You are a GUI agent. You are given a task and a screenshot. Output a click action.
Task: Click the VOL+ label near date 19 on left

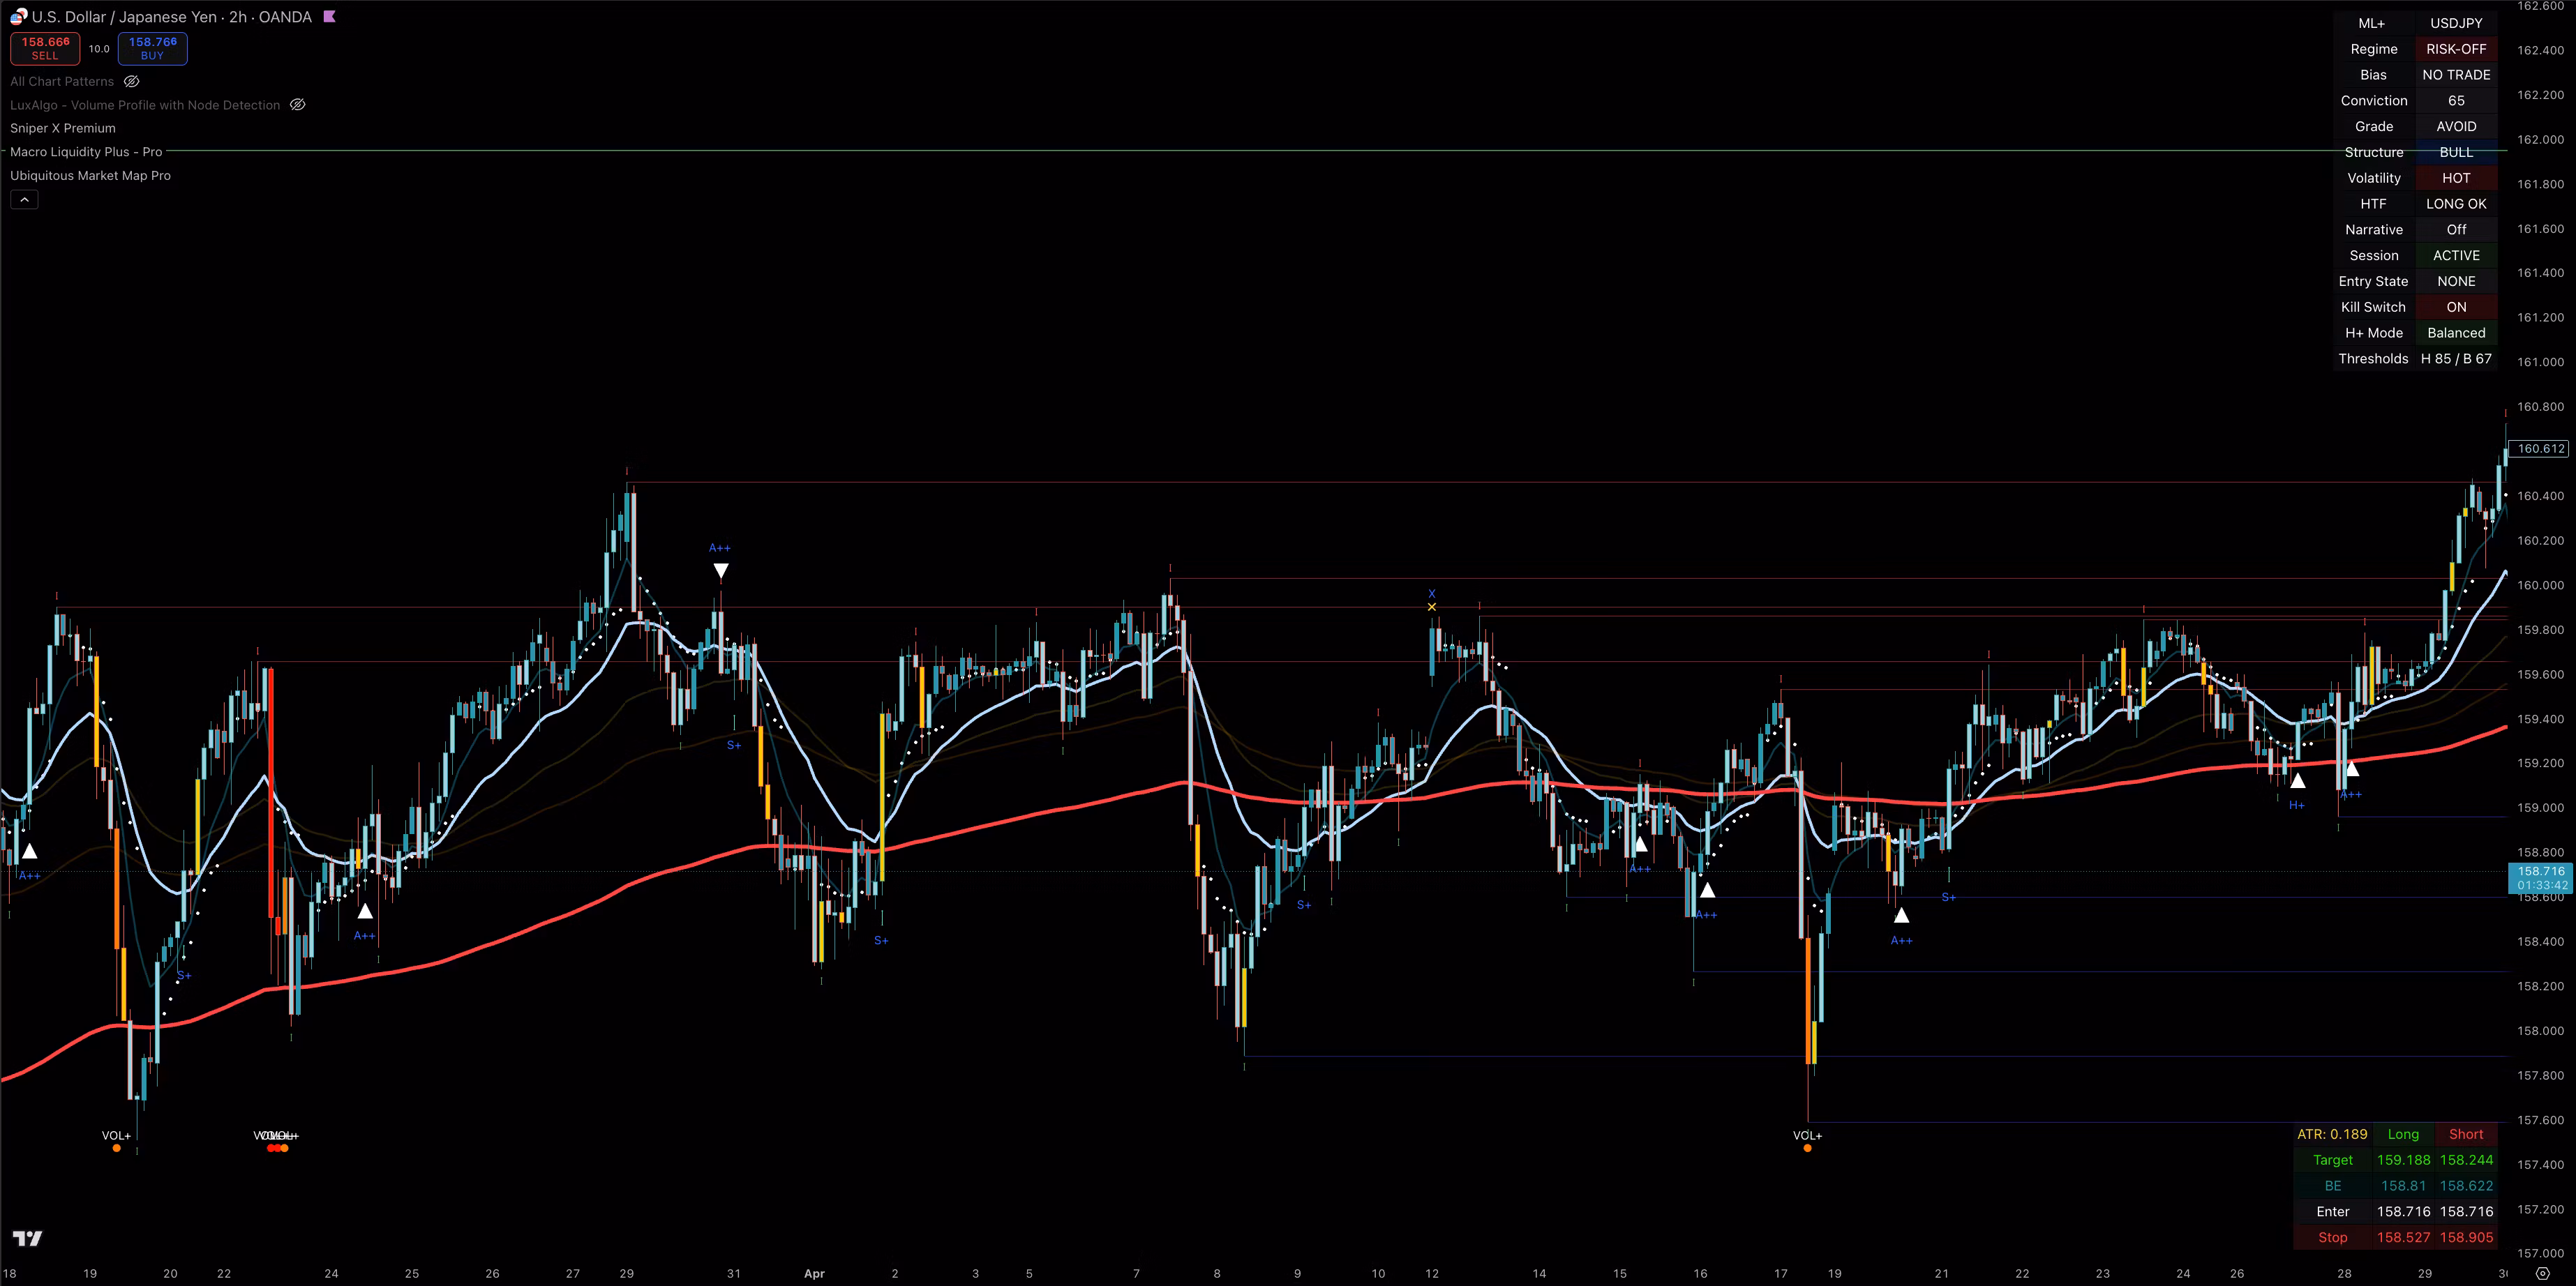(x=116, y=1135)
